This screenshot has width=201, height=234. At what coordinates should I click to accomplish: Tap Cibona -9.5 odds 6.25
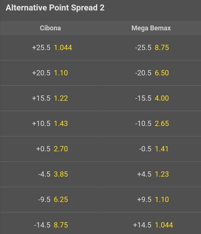[50, 200]
